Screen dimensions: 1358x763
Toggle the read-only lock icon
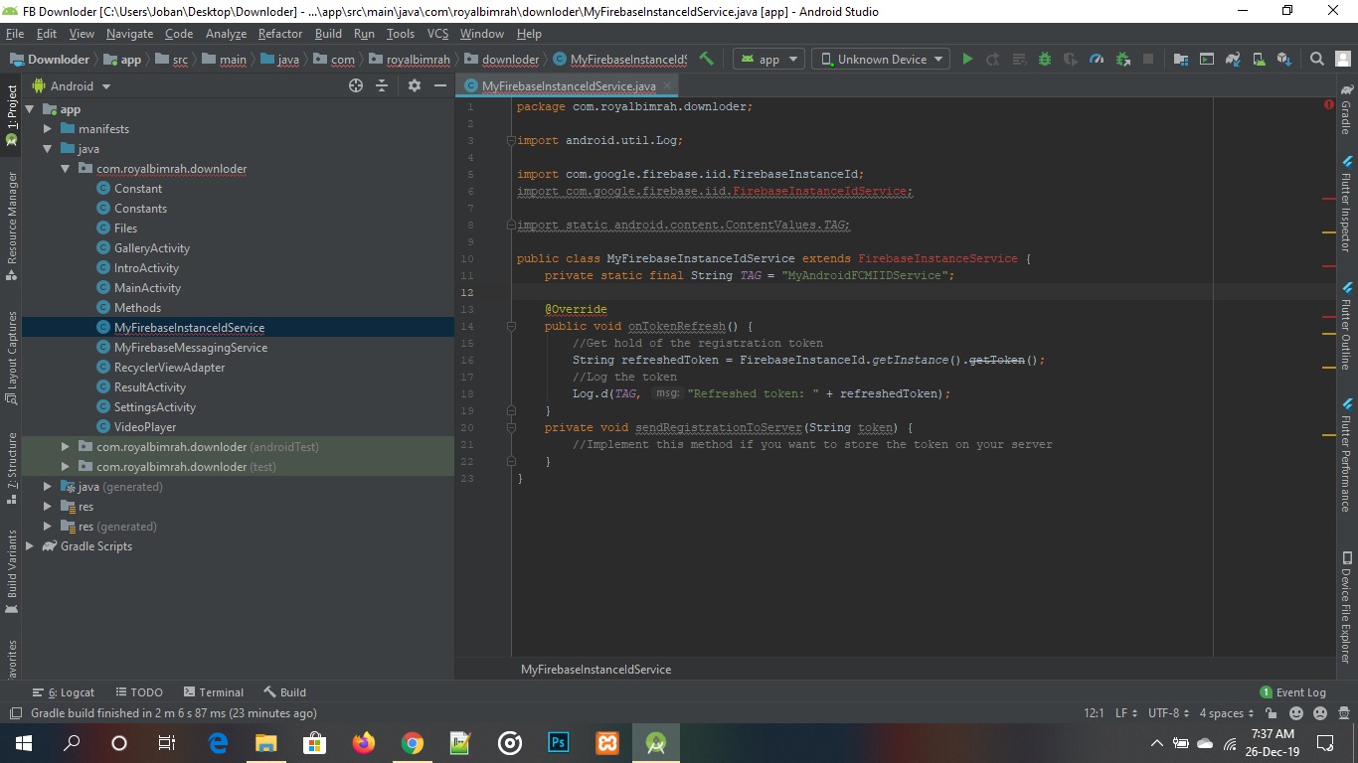(1272, 713)
